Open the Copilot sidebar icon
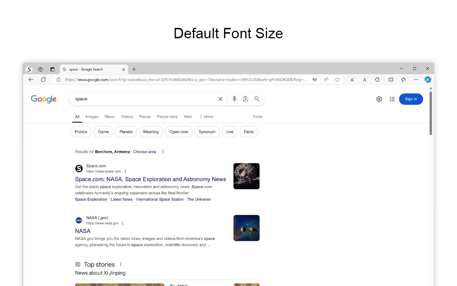The image size is (457, 286). point(428,80)
